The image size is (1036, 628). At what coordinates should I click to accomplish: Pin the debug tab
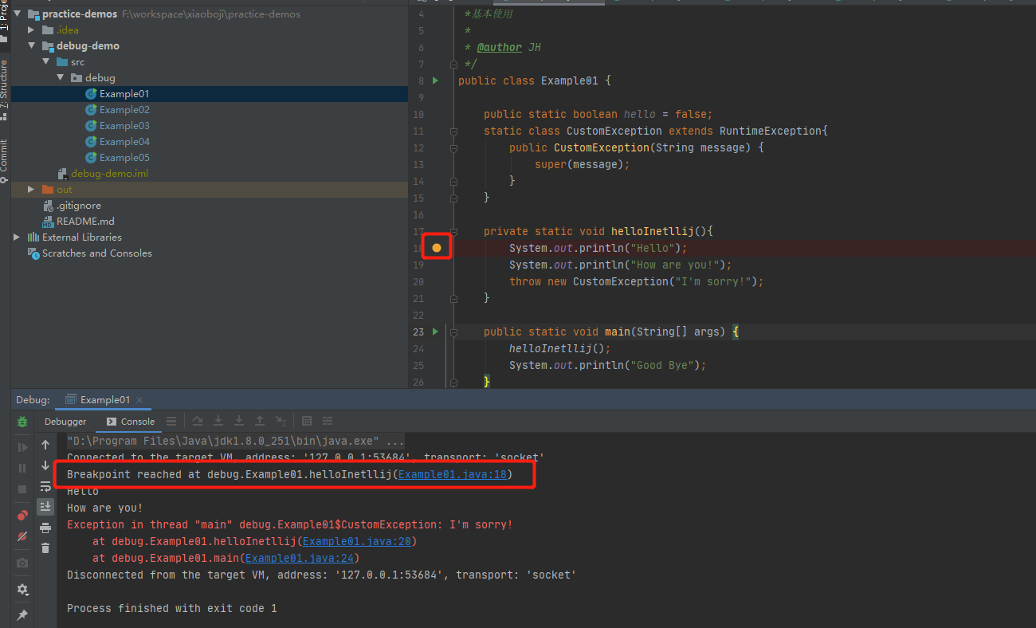click(x=22, y=614)
